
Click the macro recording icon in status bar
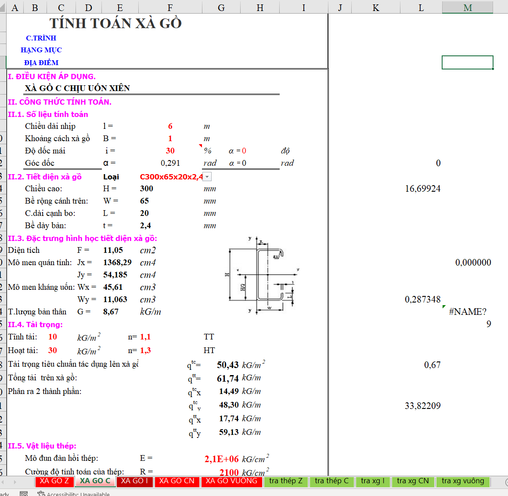24,493
